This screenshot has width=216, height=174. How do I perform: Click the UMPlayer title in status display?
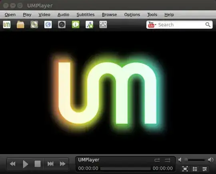[89, 160]
